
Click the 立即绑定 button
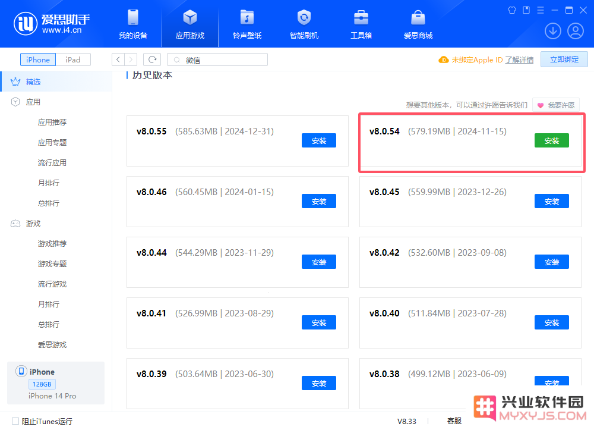tap(564, 59)
